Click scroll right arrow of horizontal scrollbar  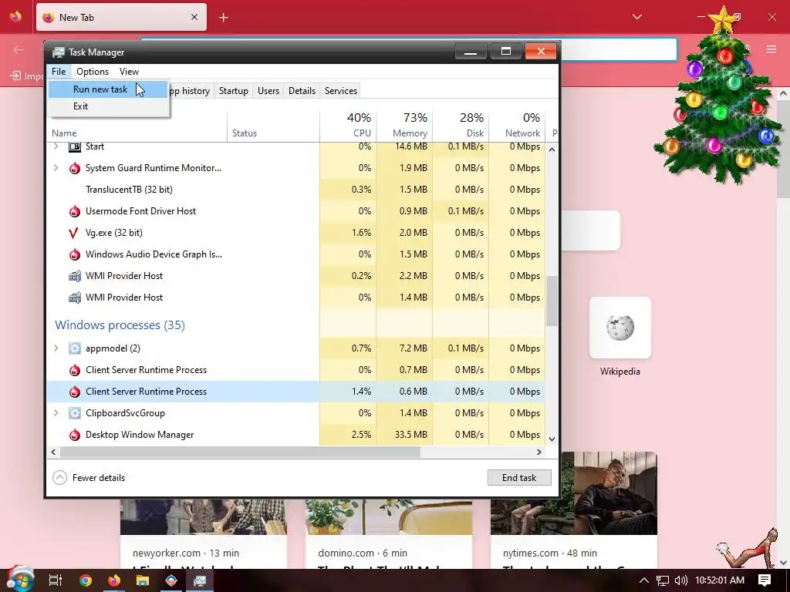coord(539,452)
